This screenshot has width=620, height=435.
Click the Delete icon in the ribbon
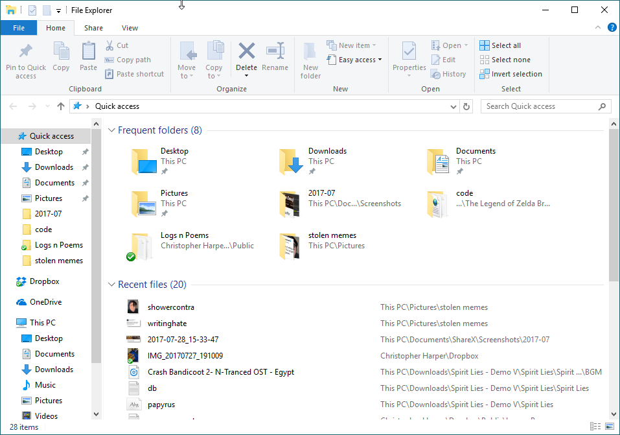tap(246, 52)
